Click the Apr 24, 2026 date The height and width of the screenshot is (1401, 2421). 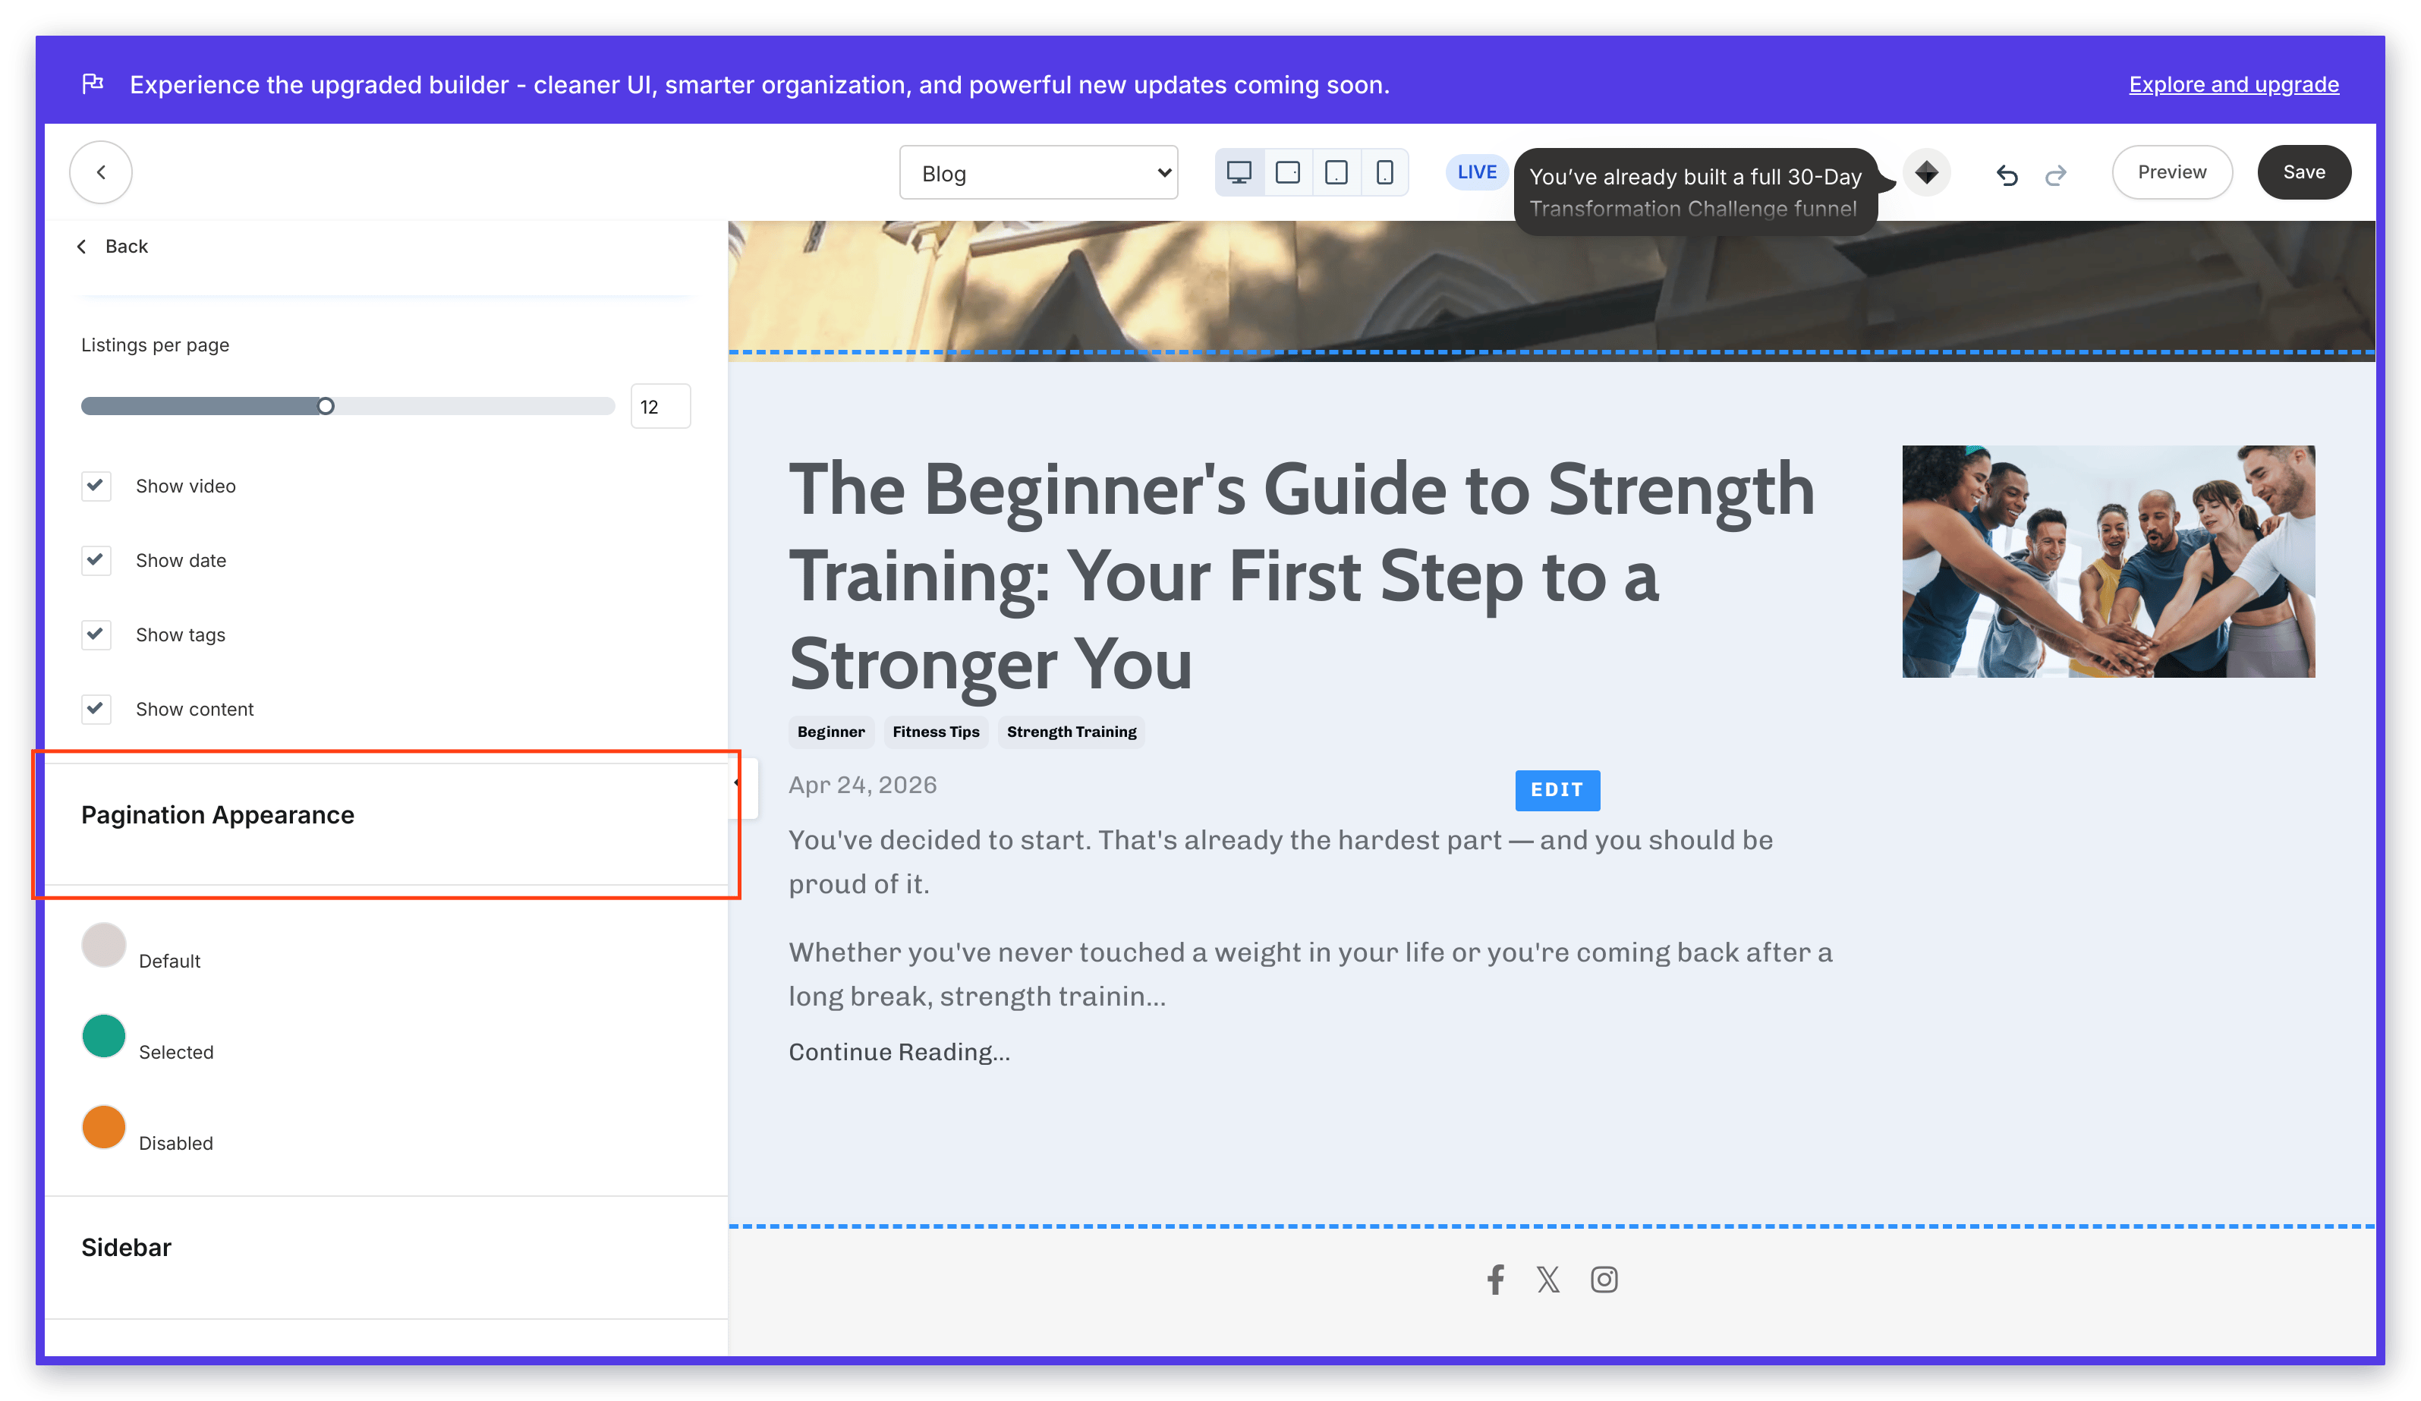(x=863, y=785)
